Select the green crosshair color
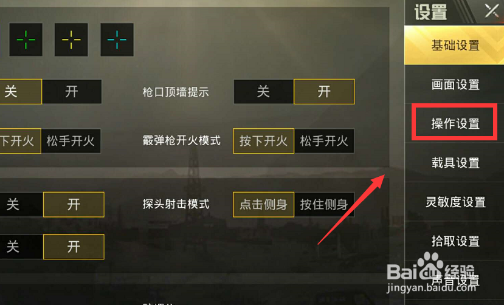 pos(26,39)
